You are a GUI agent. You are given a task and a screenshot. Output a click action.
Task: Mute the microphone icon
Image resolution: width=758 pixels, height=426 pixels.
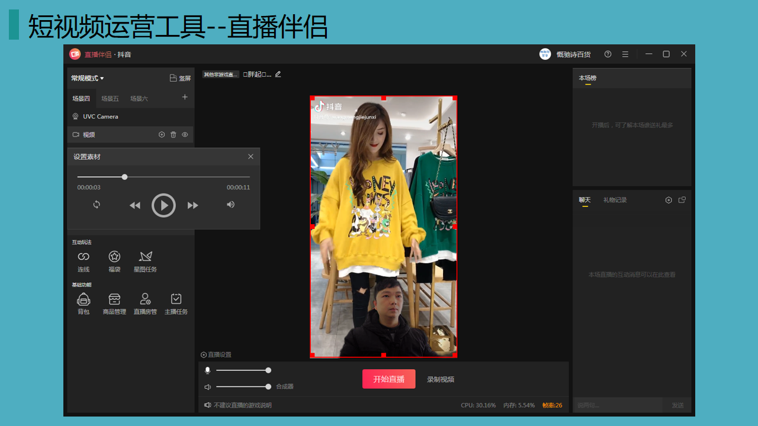[x=207, y=370]
